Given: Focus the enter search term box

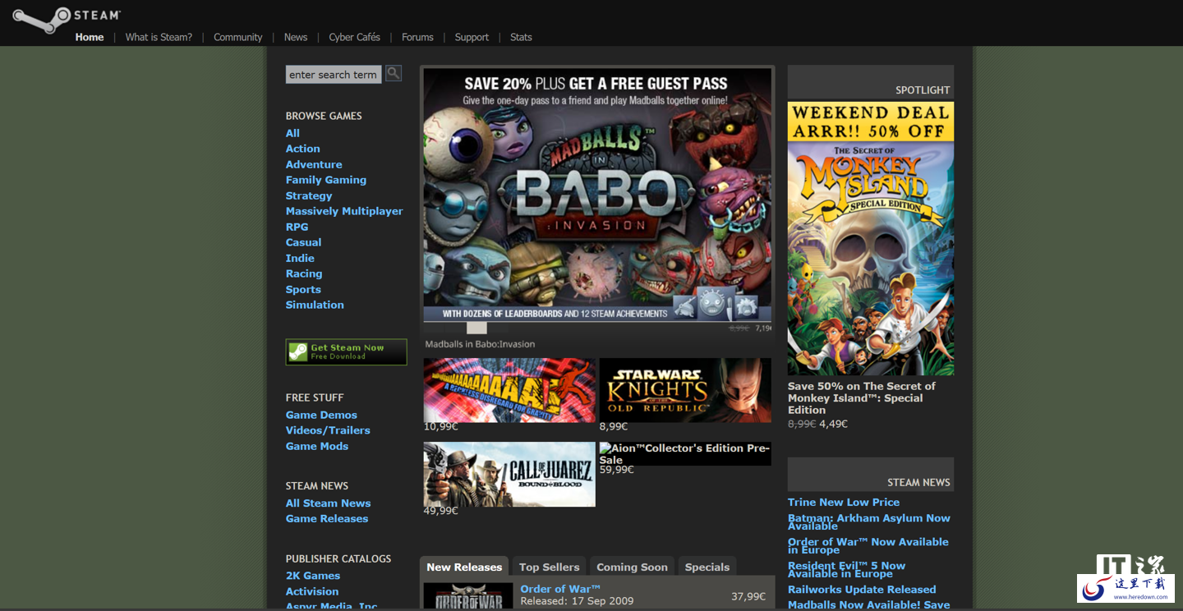Looking at the screenshot, I should point(334,75).
